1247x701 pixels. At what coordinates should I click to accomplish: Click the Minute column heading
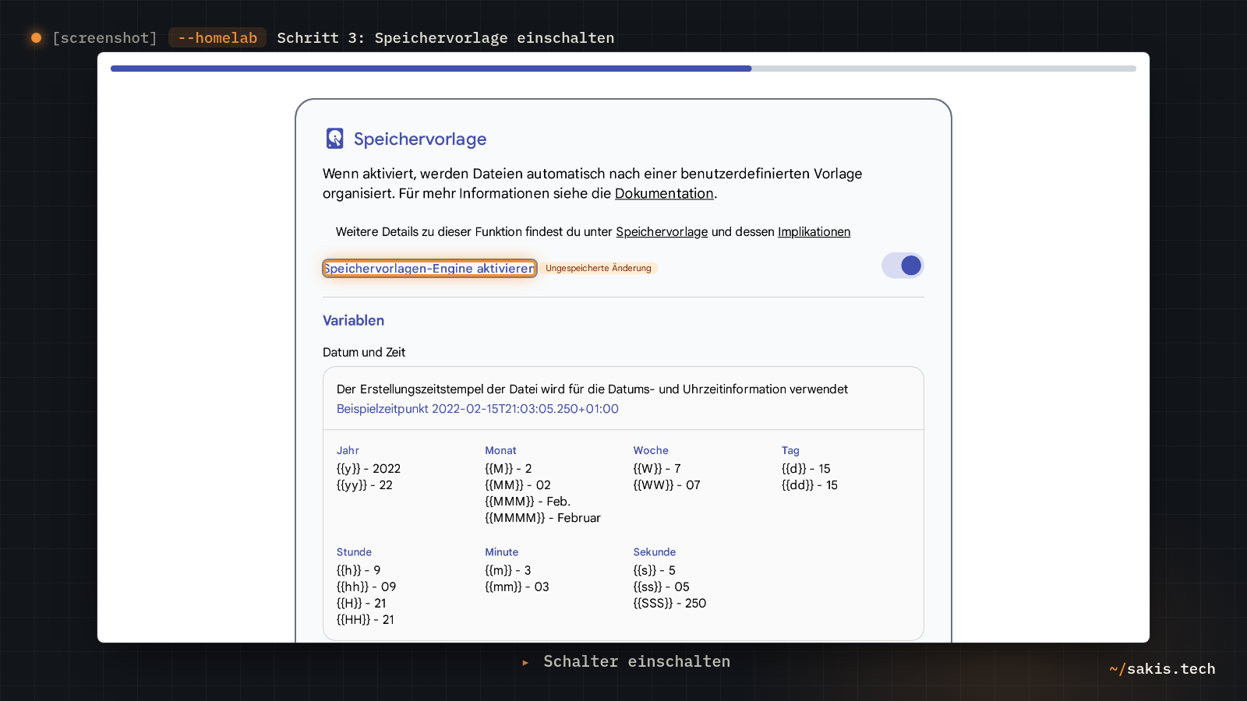[501, 551]
